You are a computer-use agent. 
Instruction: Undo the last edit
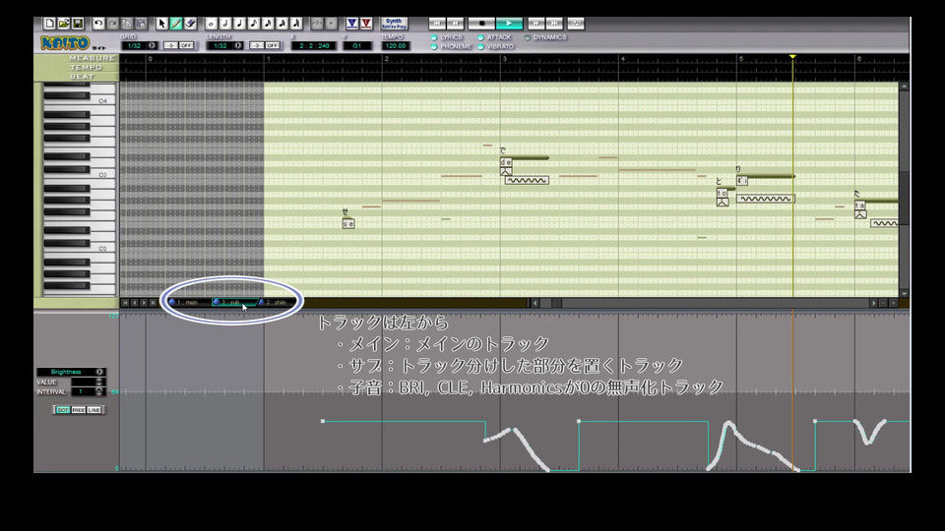pyautogui.click(x=98, y=24)
